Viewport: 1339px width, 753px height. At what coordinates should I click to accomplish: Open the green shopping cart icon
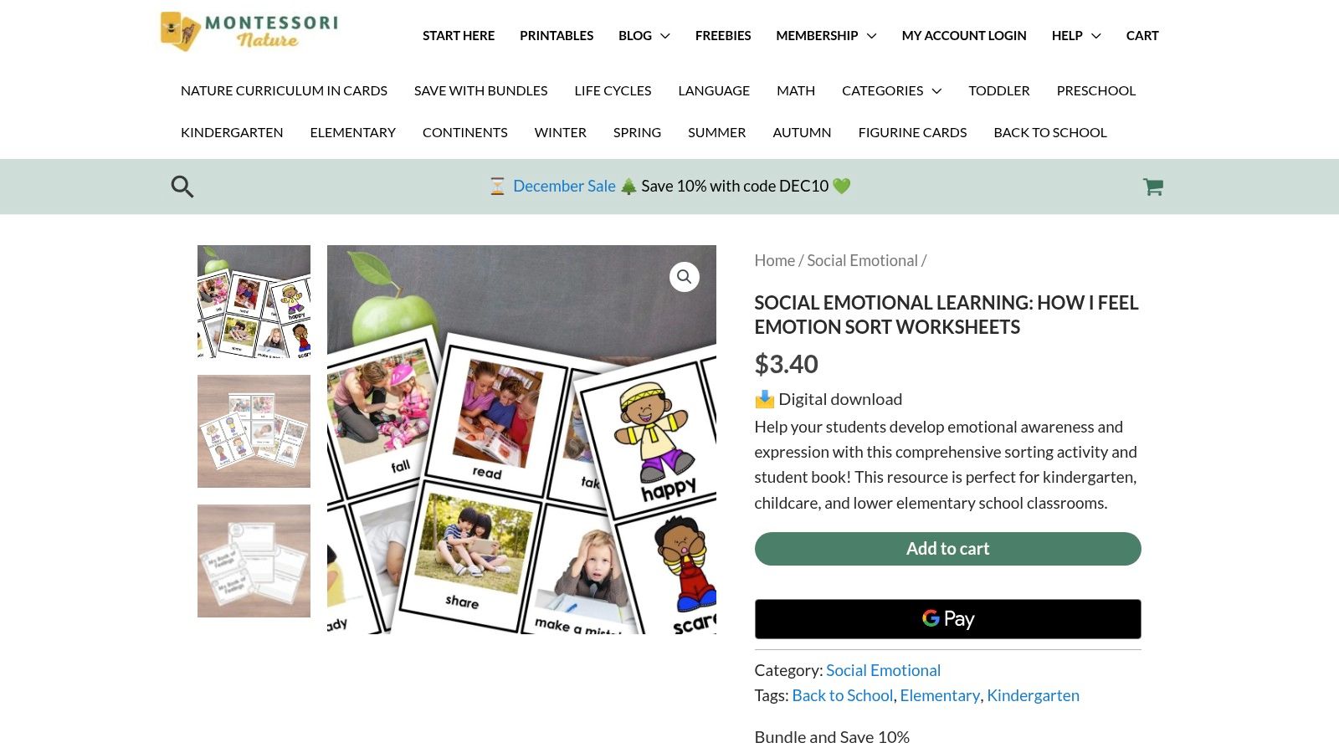1153,187
